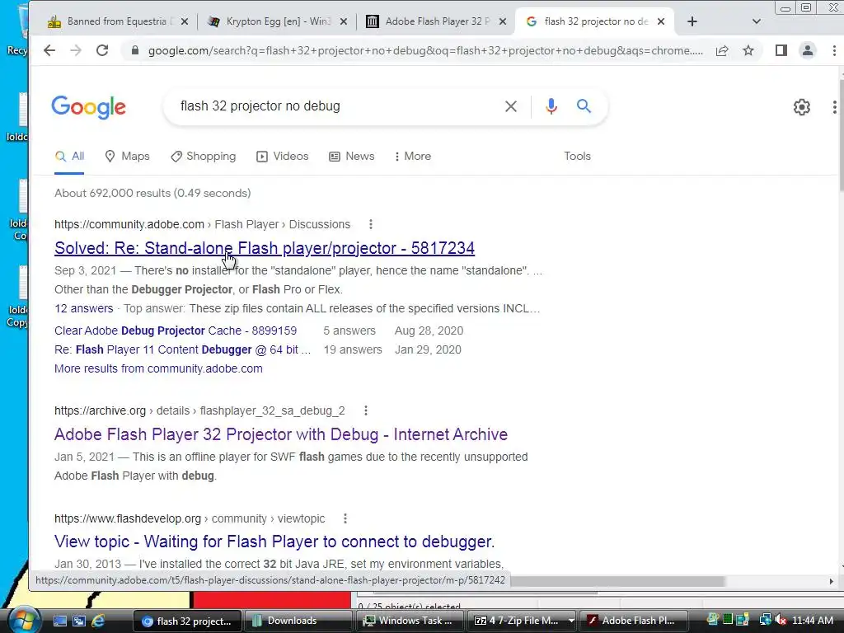Open options for flashdevelop.org result

tap(345, 519)
